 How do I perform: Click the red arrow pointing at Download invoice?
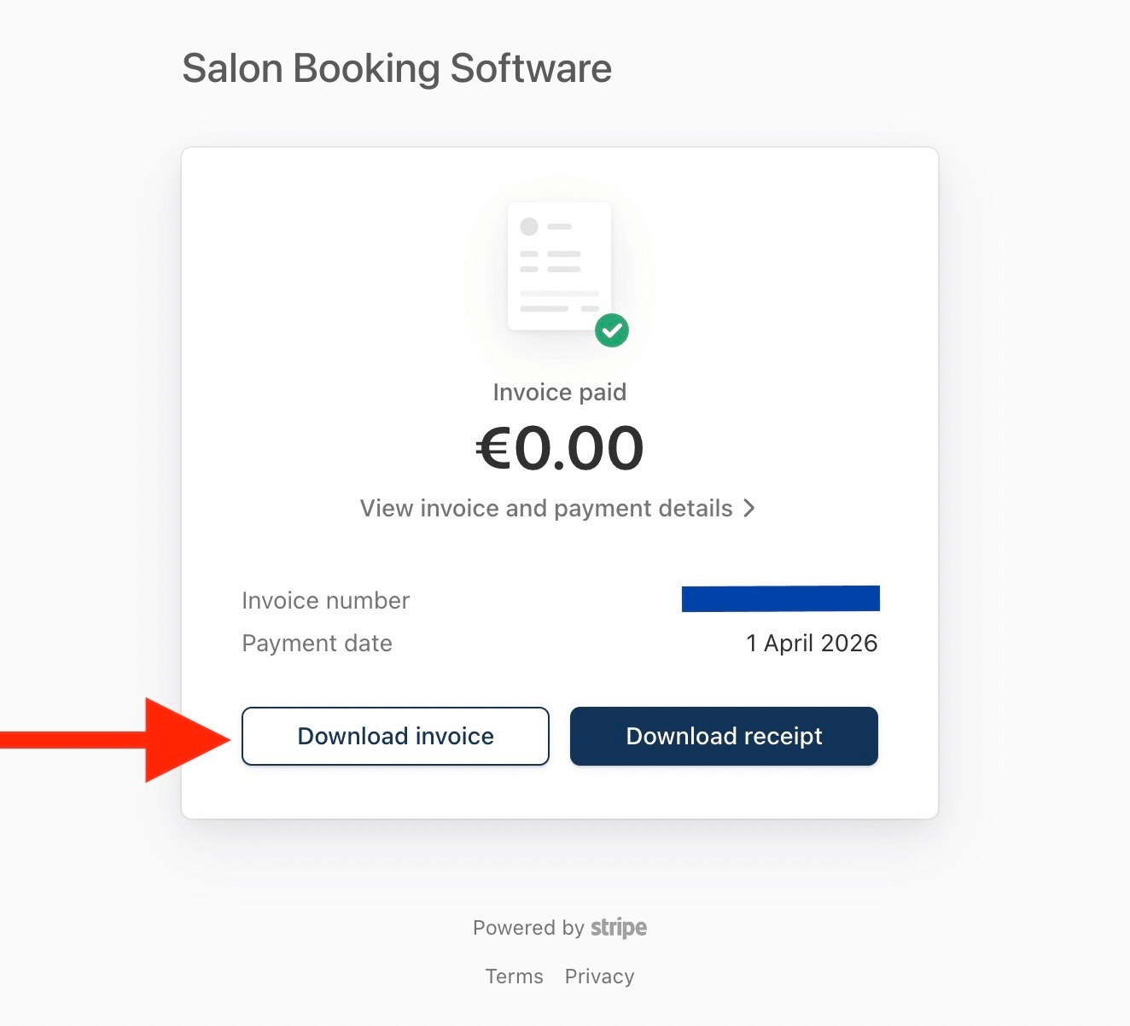[x=128, y=737]
